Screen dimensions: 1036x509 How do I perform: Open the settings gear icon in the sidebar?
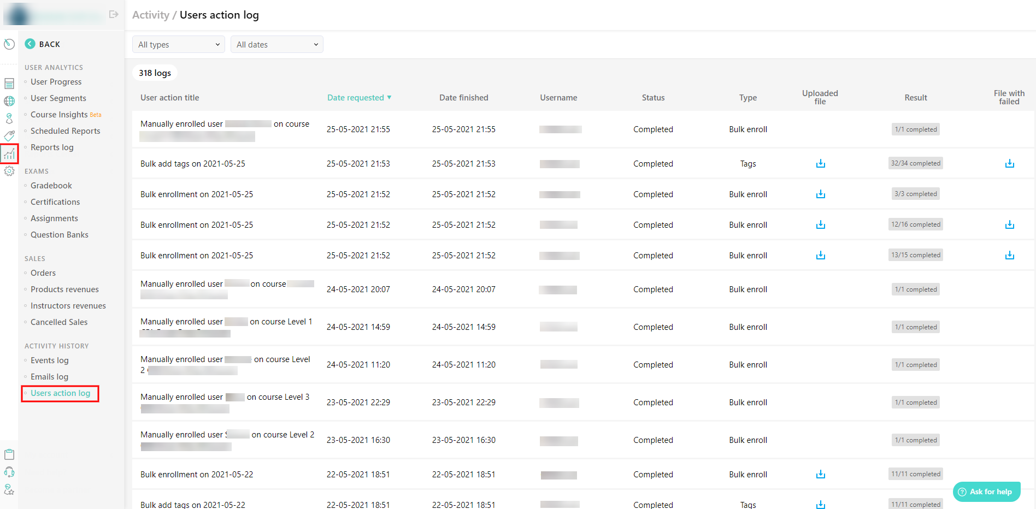pos(9,171)
